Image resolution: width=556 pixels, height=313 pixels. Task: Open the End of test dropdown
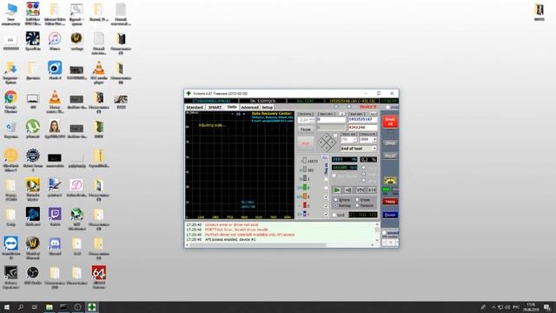359,149
